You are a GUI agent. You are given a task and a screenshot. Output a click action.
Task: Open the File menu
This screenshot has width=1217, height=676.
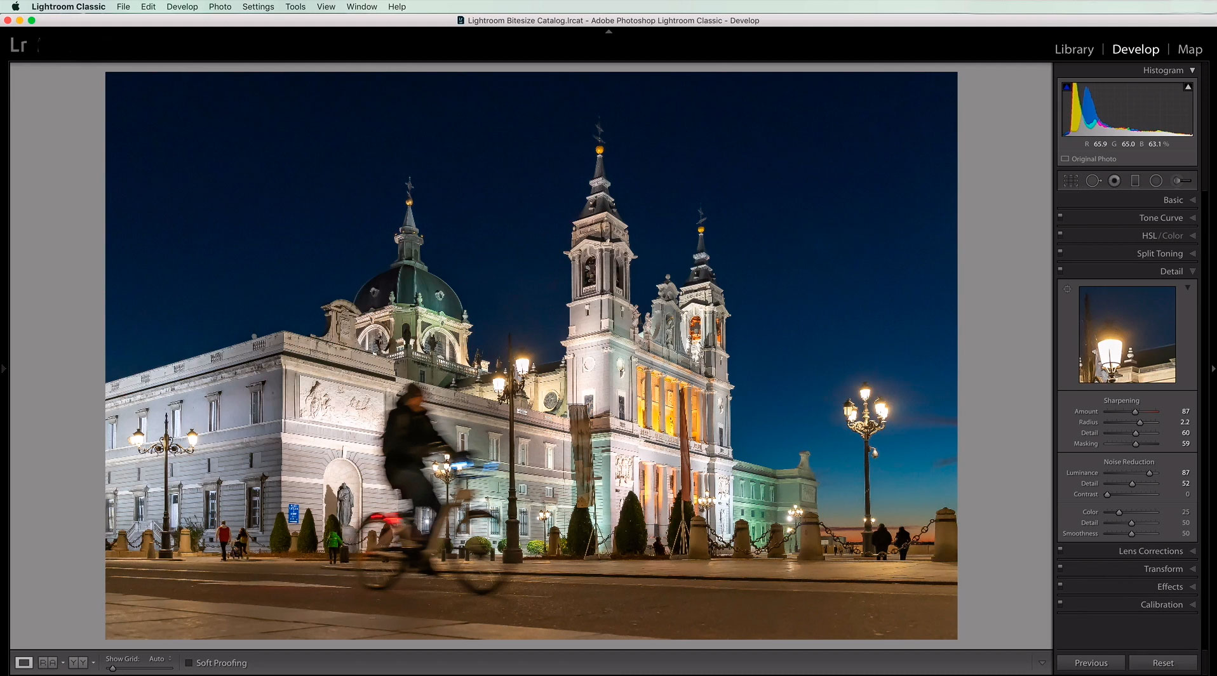click(x=123, y=6)
